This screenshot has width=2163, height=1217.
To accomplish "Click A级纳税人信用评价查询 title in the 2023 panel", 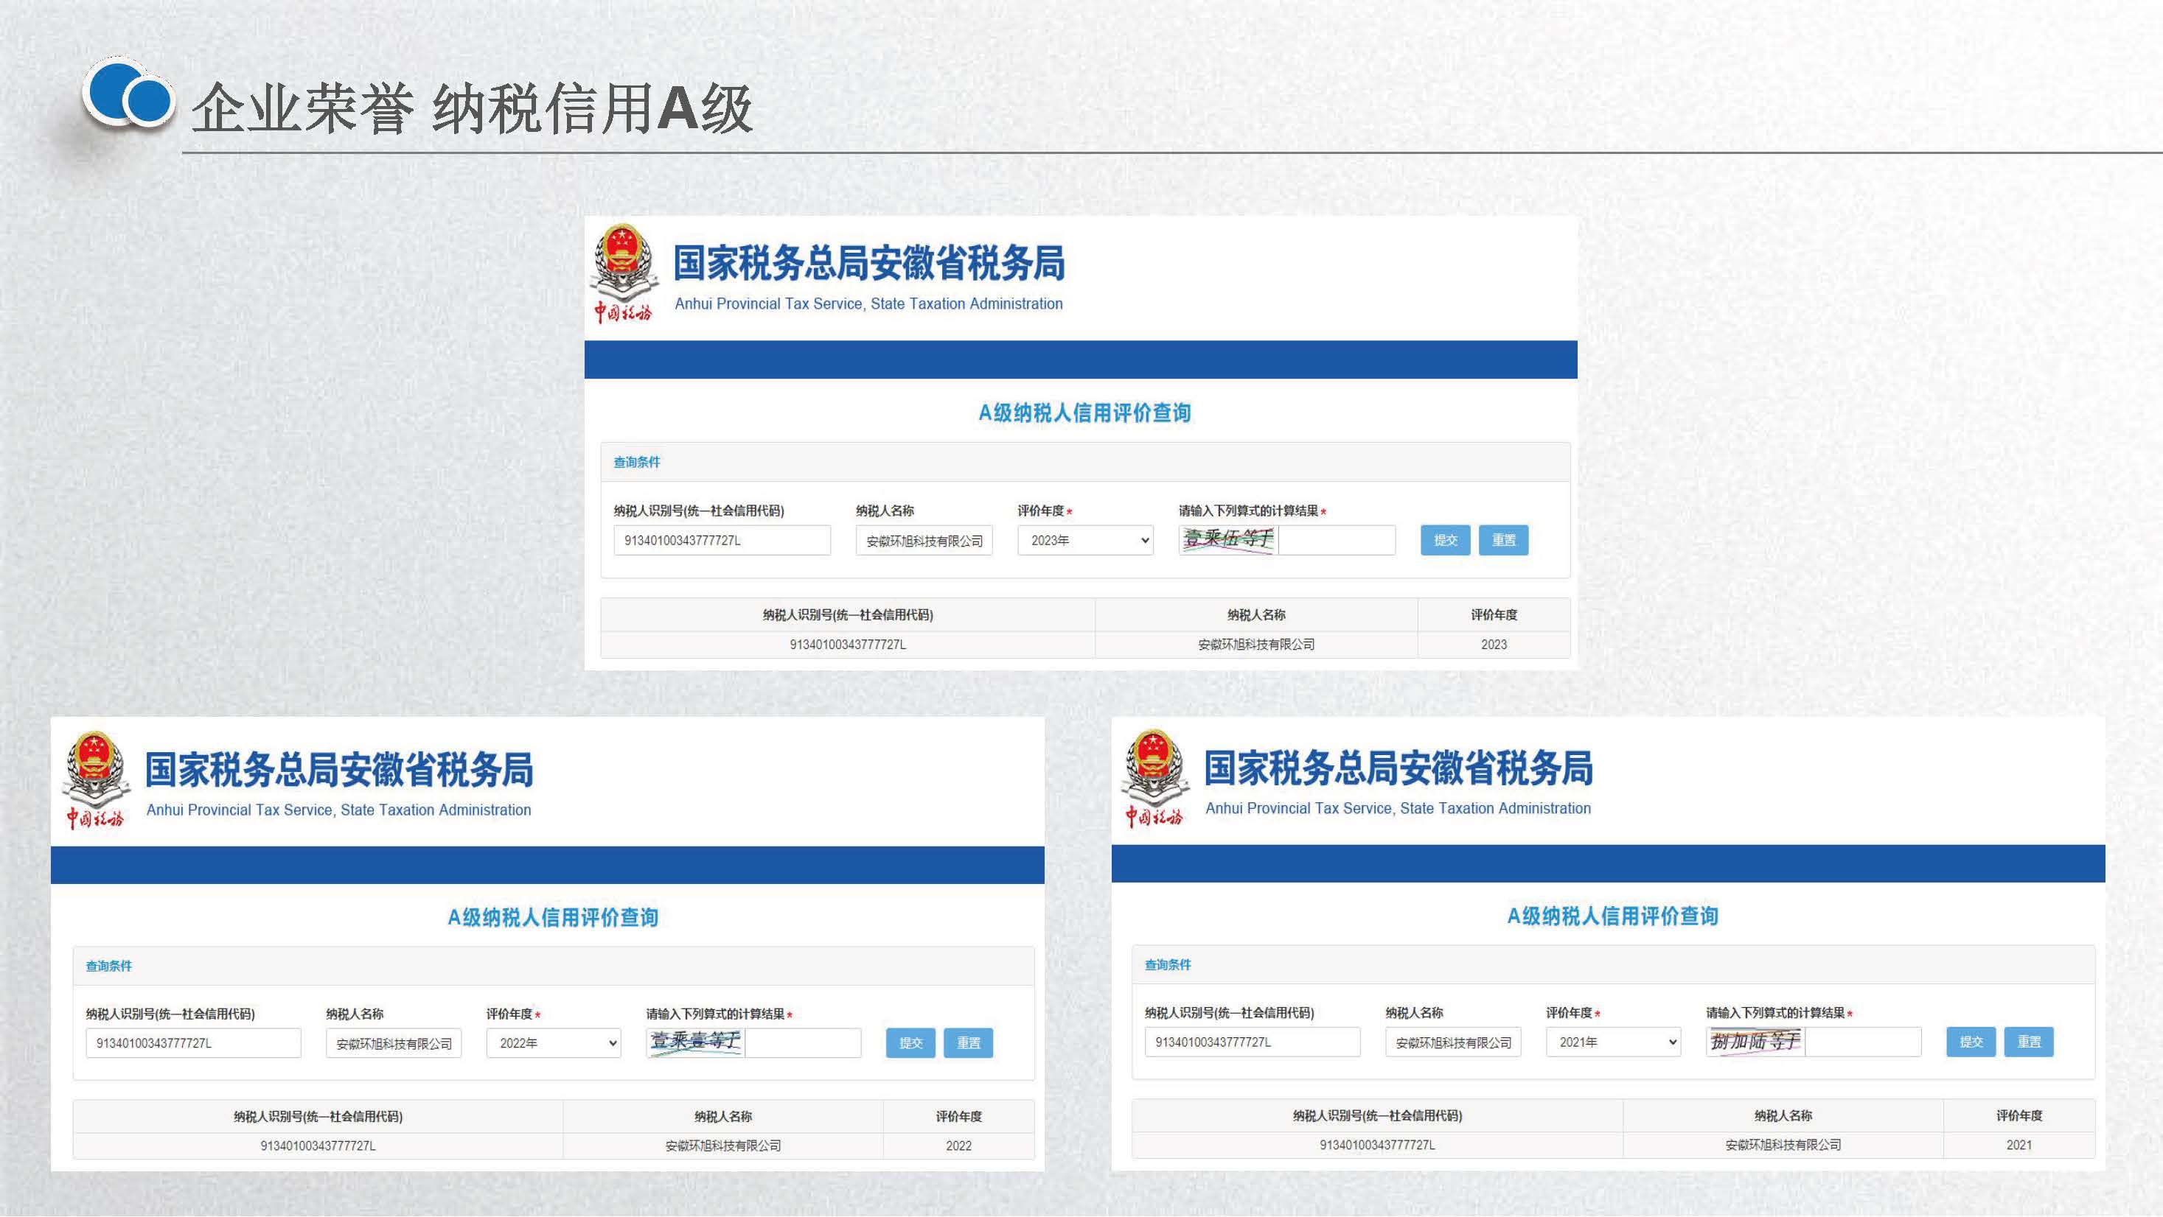I will pos(1085,413).
